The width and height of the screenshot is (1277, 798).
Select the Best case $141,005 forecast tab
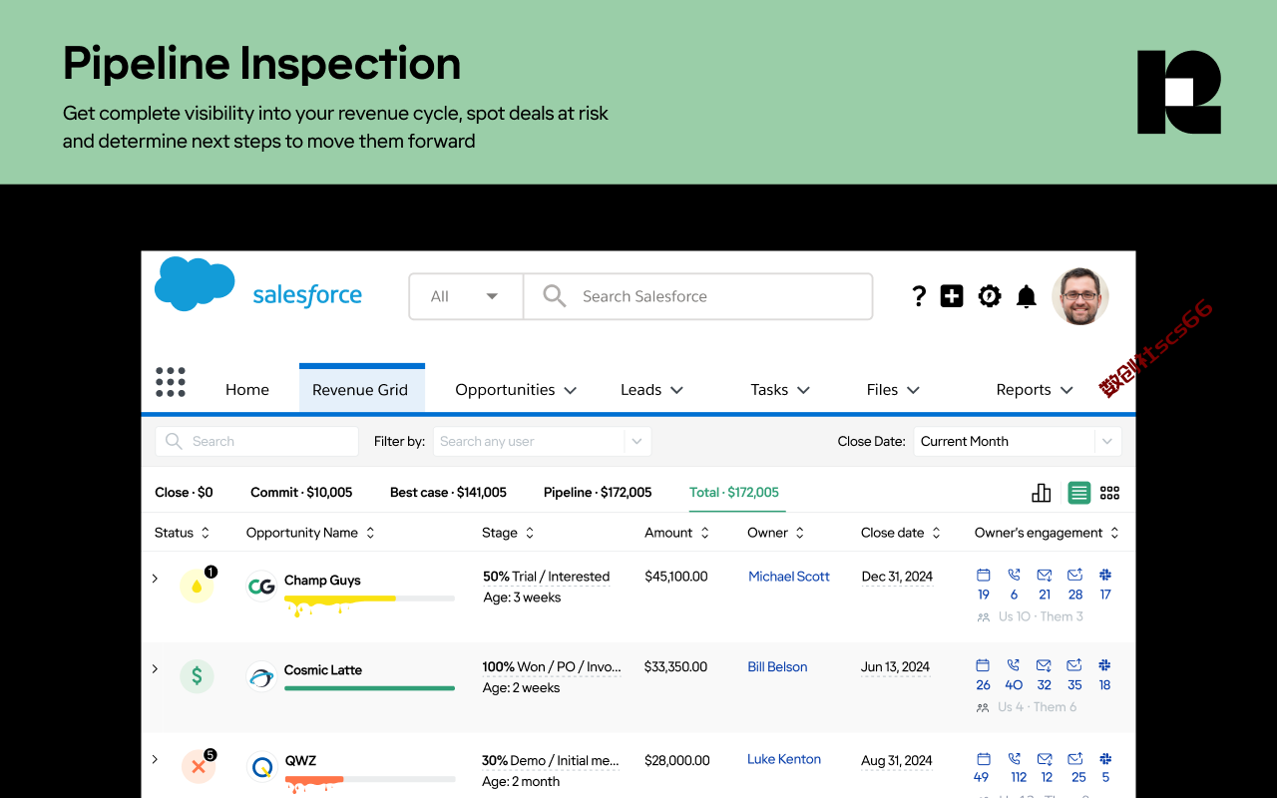point(448,492)
